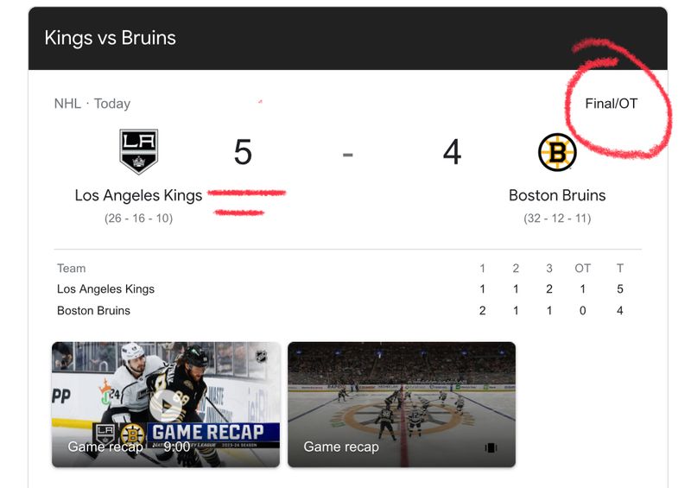The image size is (691, 488).
Task: Click the NHL shield on the first video thumbnail
Action: [x=261, y=357]
